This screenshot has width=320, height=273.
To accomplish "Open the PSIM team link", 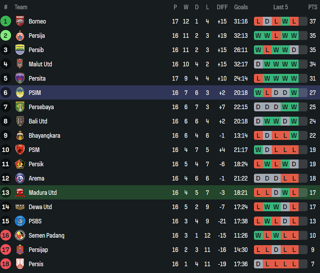I will pyautogui.click(x=35, y=93).
